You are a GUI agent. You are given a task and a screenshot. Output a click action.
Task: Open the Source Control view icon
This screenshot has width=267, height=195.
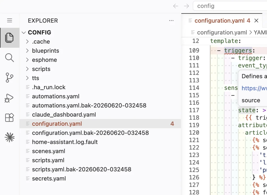[x=9, y=78]
